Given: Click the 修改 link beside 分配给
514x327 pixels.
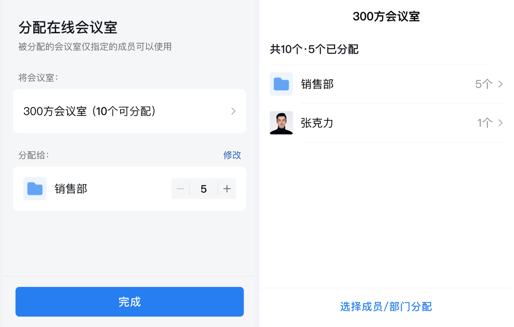Looking at the screenshot, I should point(232,155).
